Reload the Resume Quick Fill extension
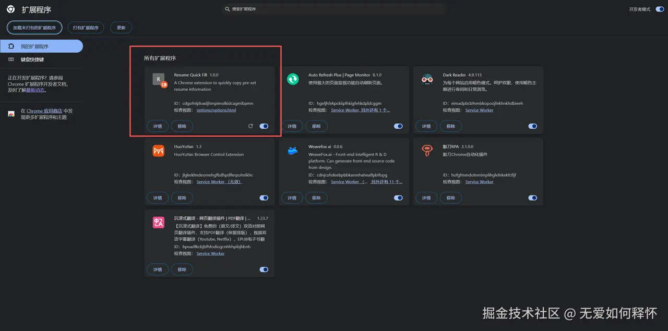Screen dimensions: 668x331 [x=250, y=126]
